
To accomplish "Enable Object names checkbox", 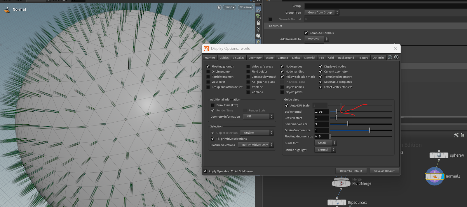I will pyautogui.click(x=282, y=87).
